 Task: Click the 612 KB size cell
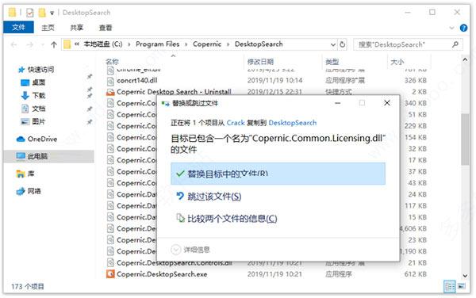click(x=415, y=274)
